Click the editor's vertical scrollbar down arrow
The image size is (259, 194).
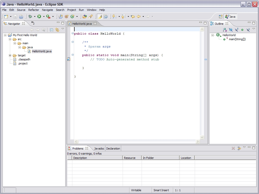click(202, 137)
